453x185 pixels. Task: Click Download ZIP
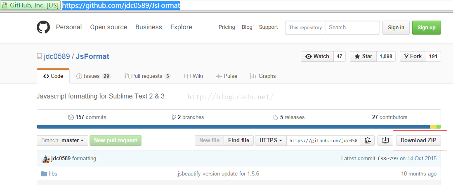(418, 141)
